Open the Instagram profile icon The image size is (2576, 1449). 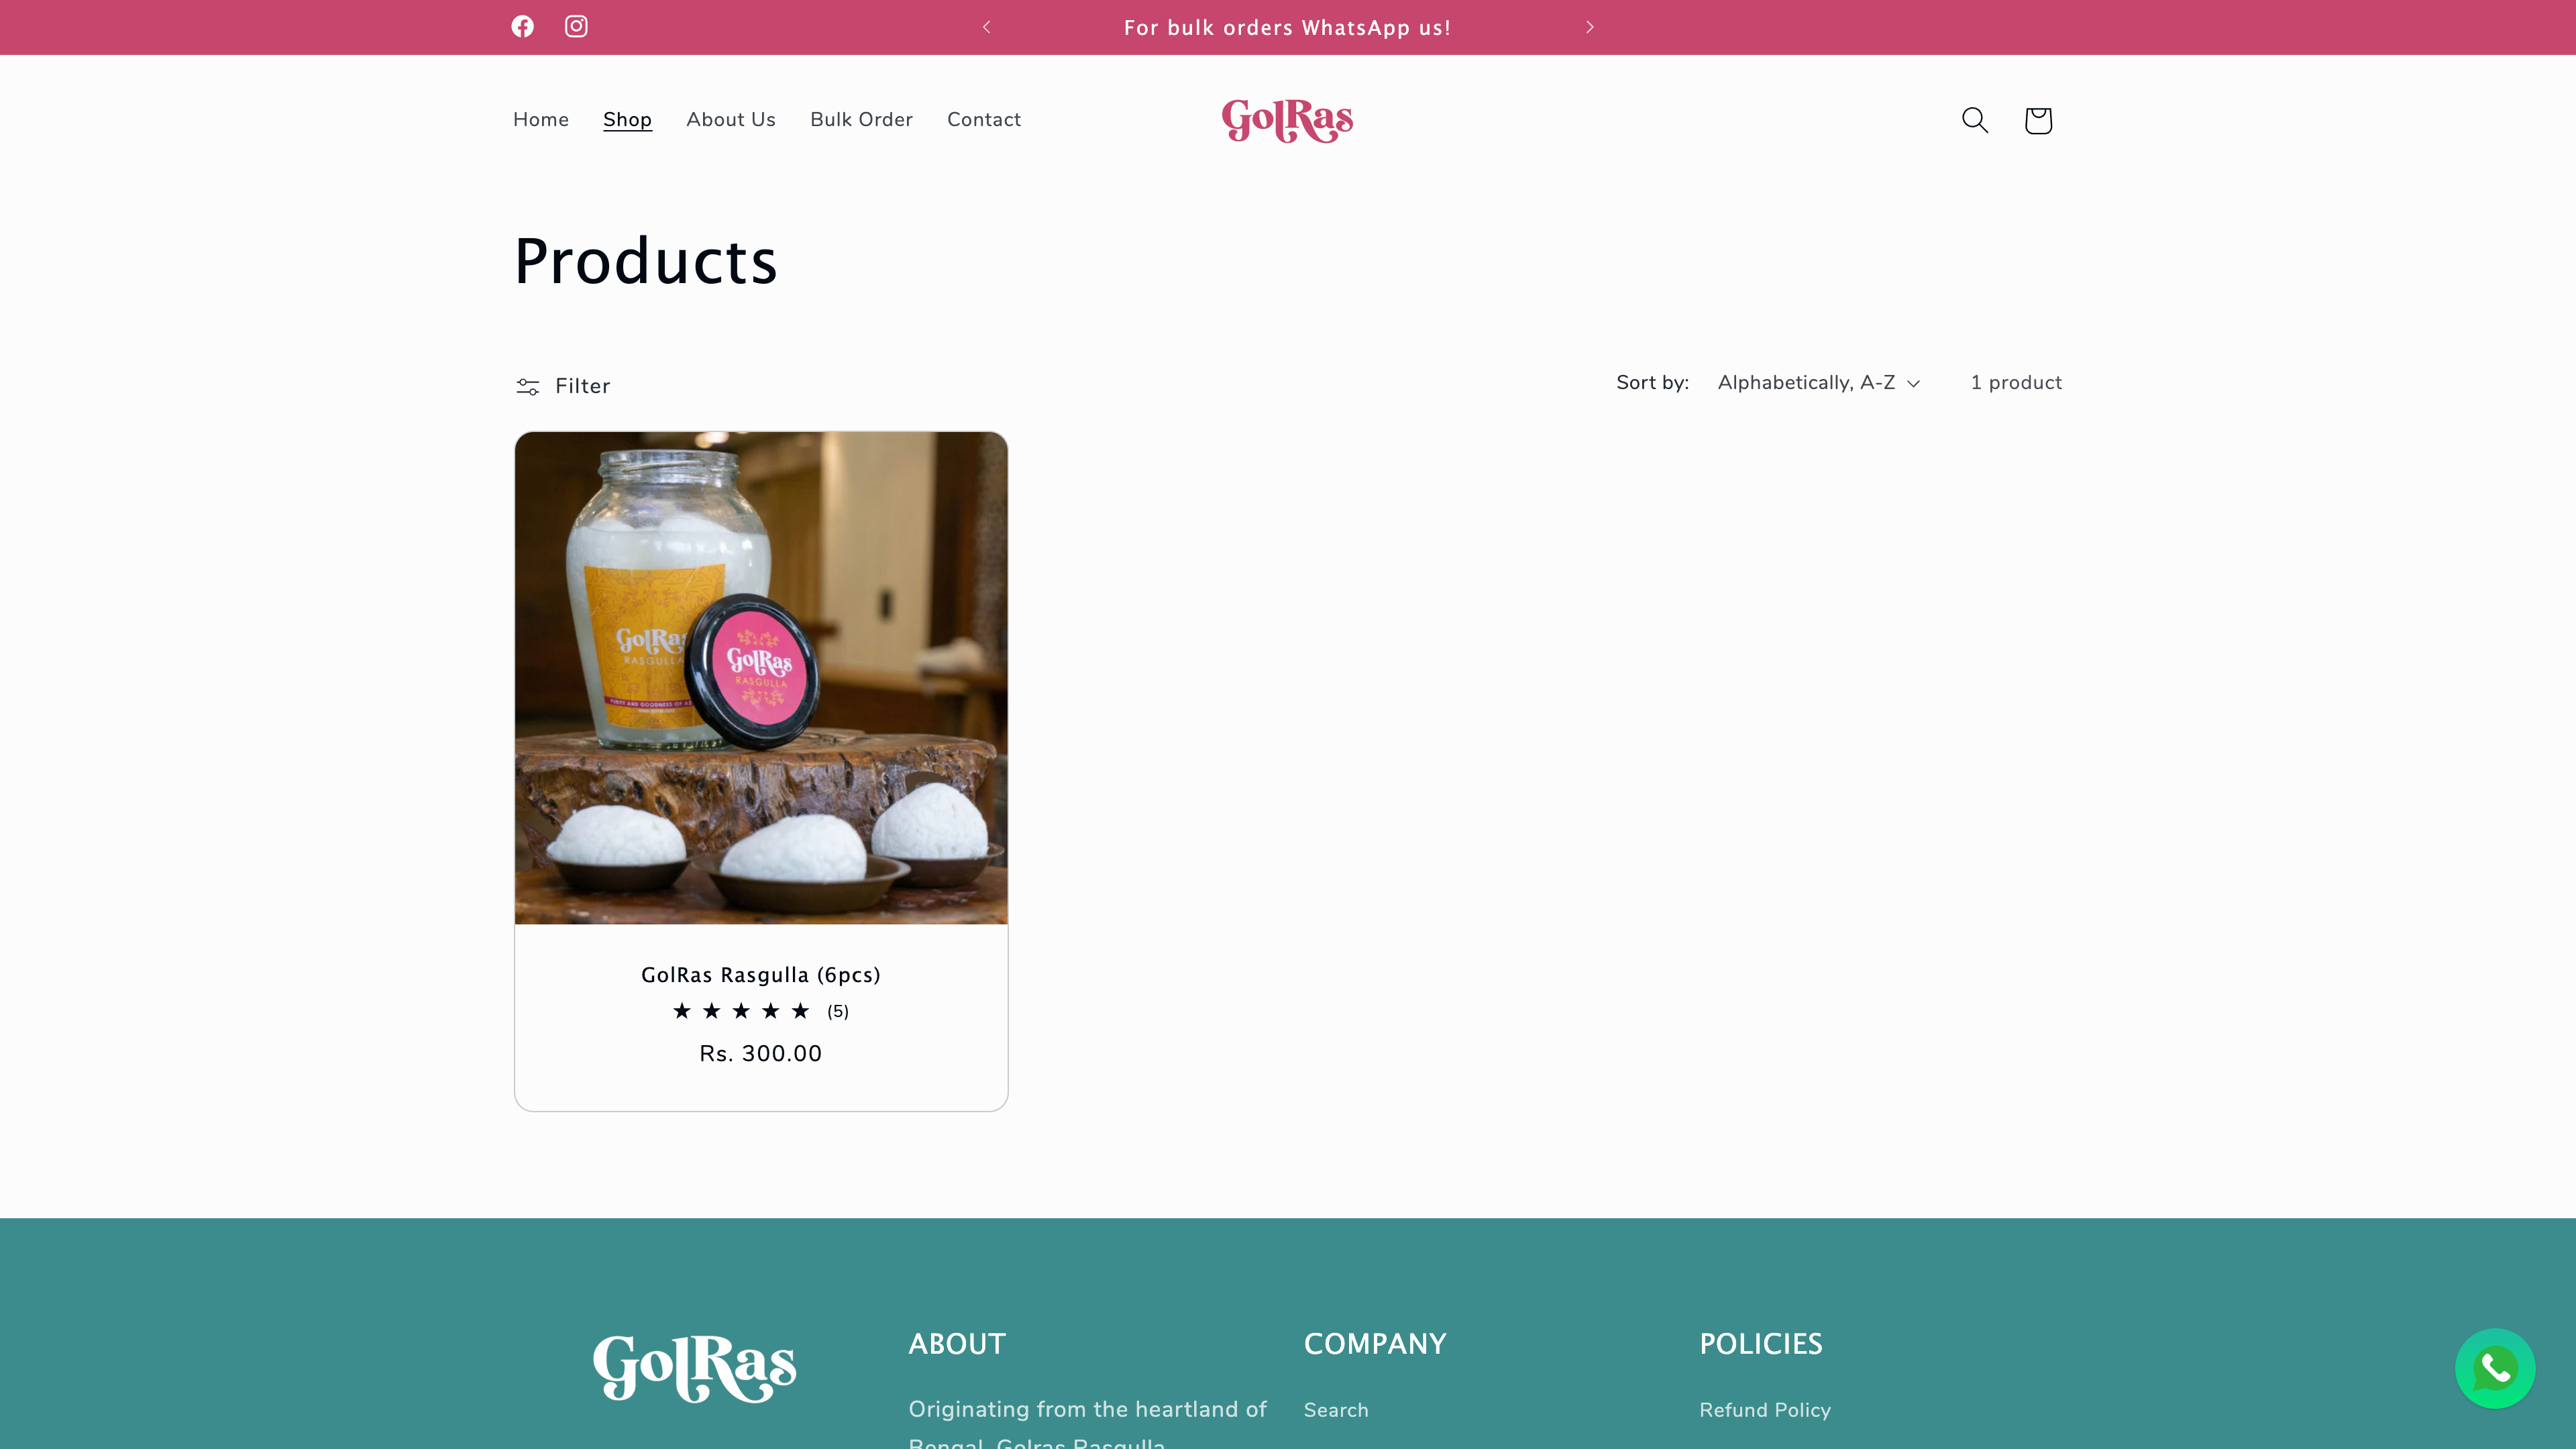[576, 27]
